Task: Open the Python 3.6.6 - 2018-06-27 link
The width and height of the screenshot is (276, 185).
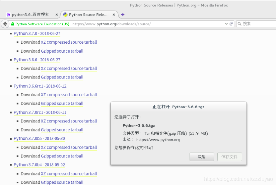Action: tap(37, 60)
